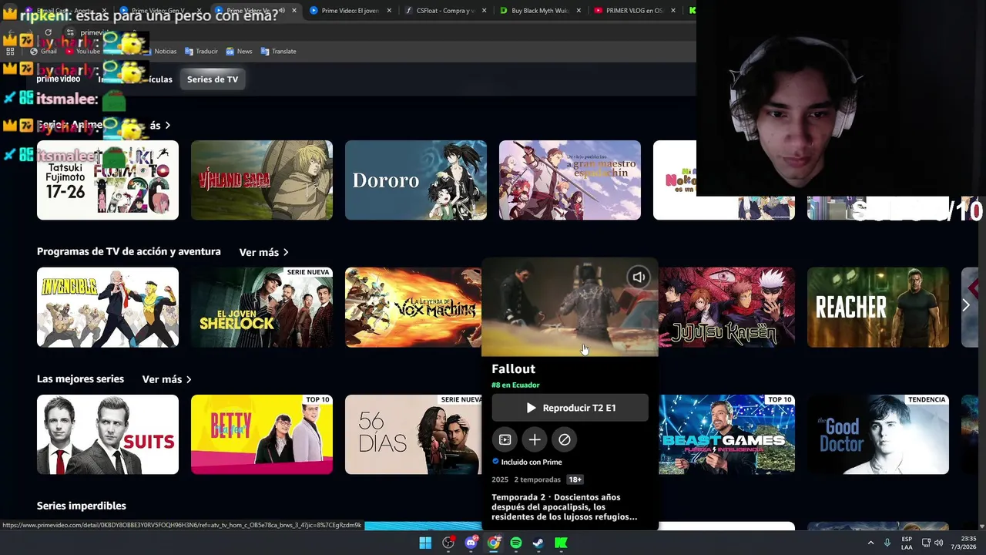Open the Vinland Saga thumbnail
Screen dimensions: 986x555
[x=262, y=180]
